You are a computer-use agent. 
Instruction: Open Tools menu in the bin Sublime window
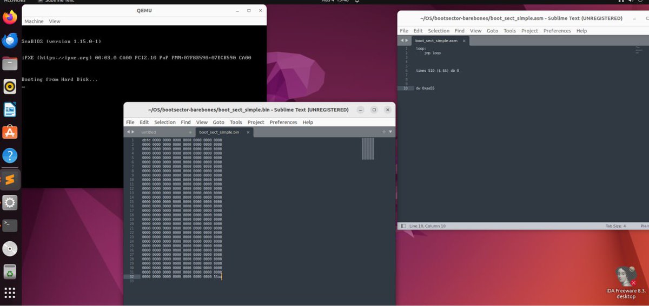pyautogui.click(x=236, y=123)
